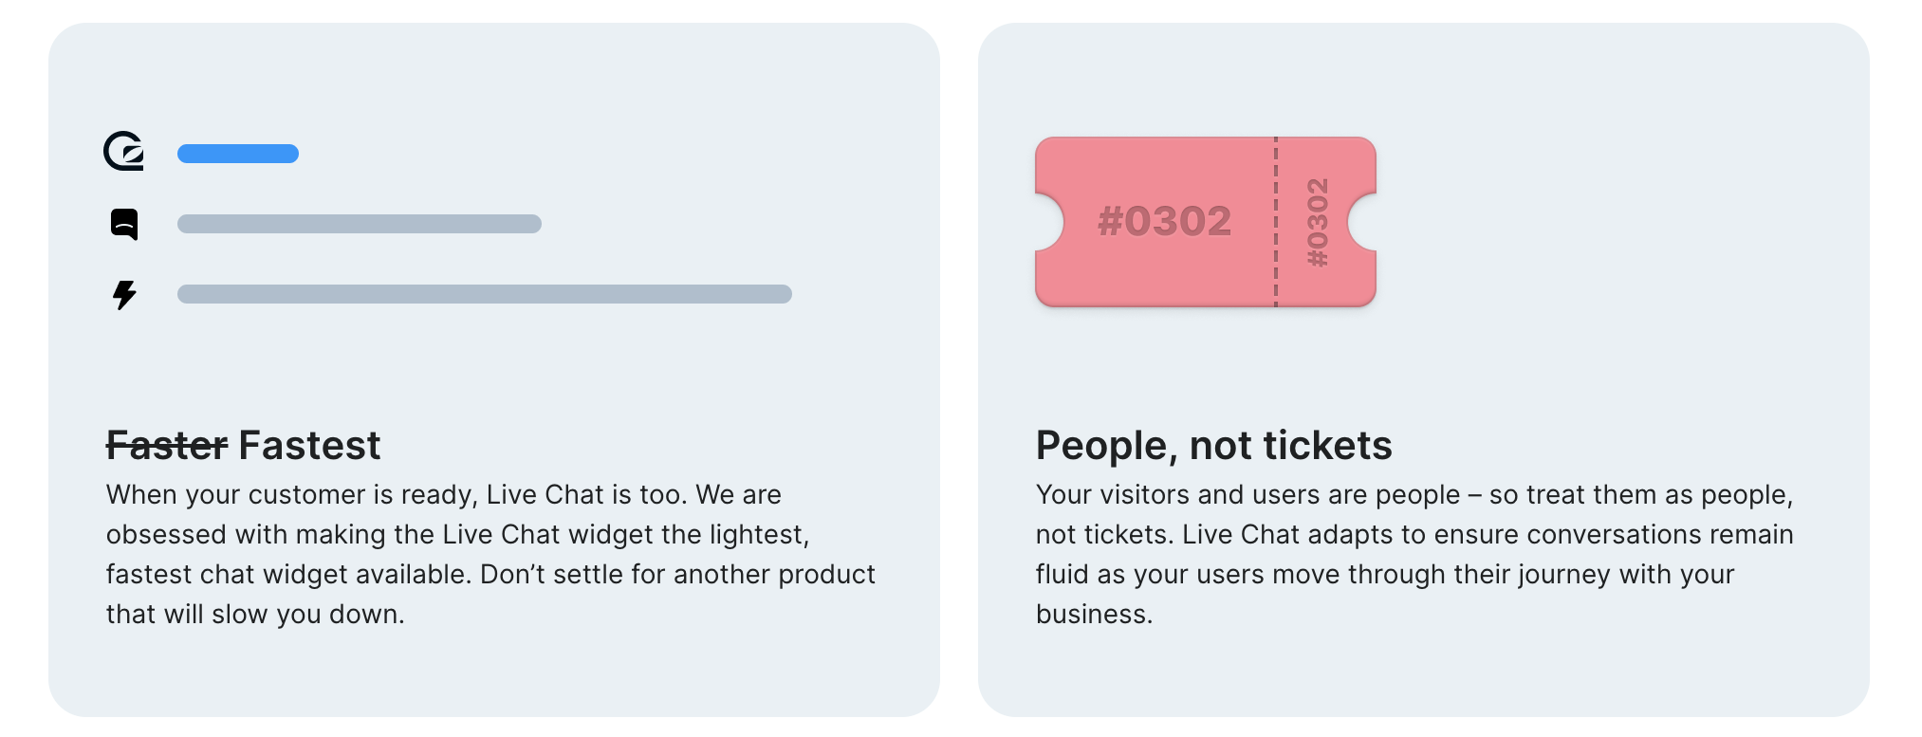Click the text 'that will slow you down.'

pos(255,615)
